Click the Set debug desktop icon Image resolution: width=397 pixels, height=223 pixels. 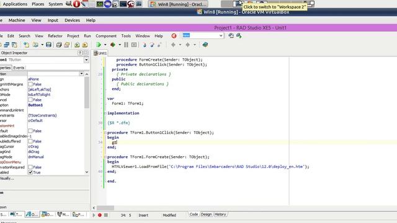click(239, 36)
